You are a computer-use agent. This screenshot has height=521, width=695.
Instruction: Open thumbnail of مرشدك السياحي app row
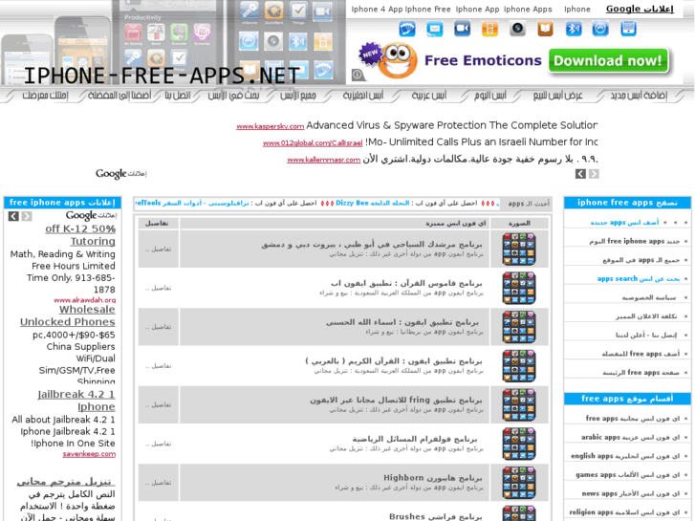[x=519, y=250]
